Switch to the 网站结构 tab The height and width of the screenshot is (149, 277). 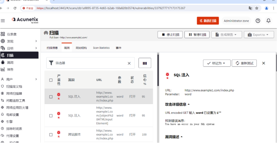[81, 48]
